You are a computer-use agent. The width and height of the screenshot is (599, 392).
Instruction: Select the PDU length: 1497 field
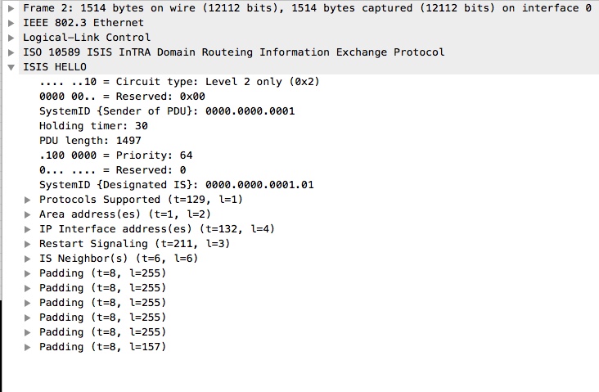pyautogui.click(x=90, y=141)
